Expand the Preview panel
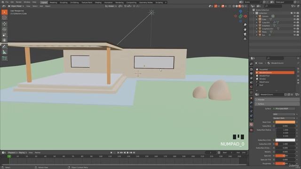 [277, 100]
